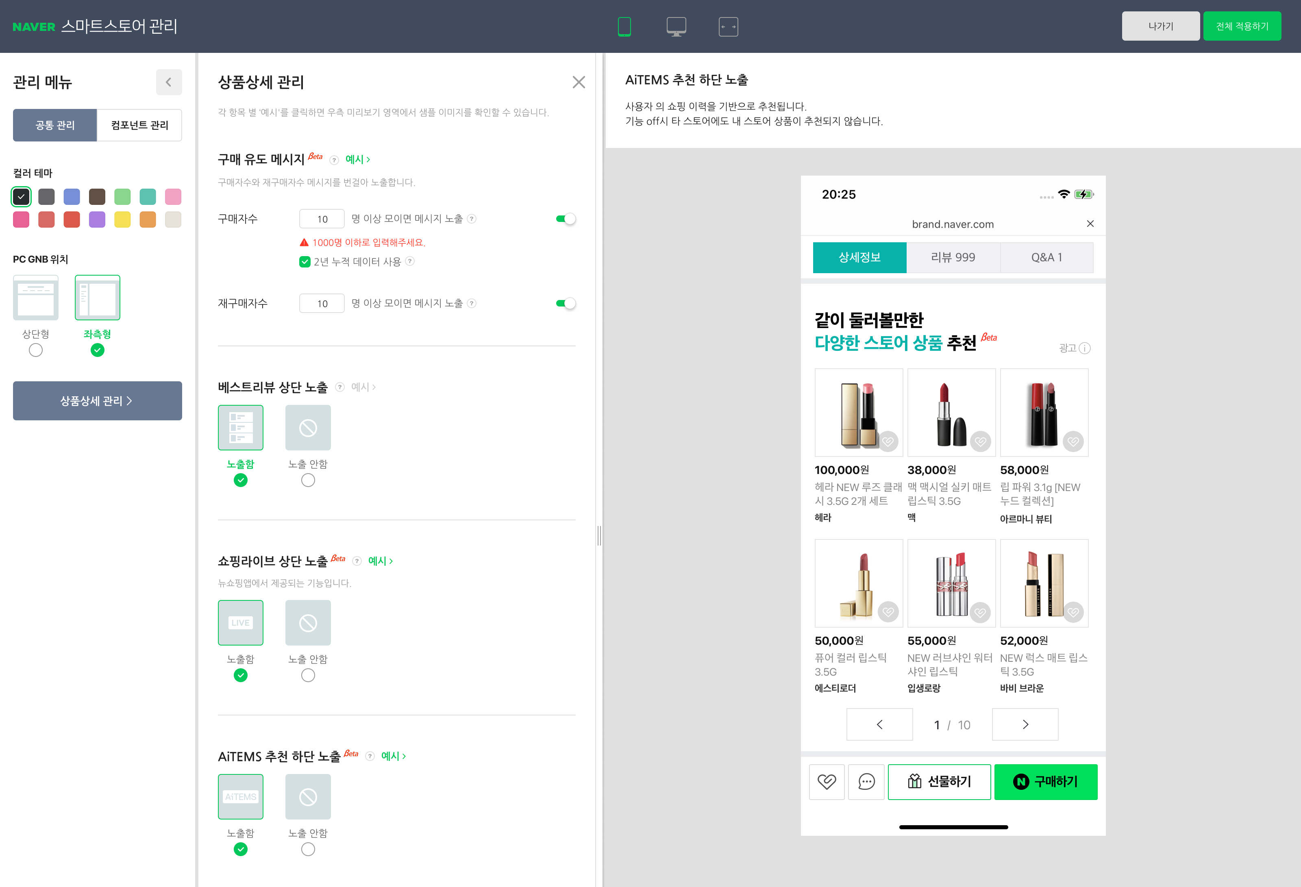Switch to desktop monitor preview icon

click(676, 26)
